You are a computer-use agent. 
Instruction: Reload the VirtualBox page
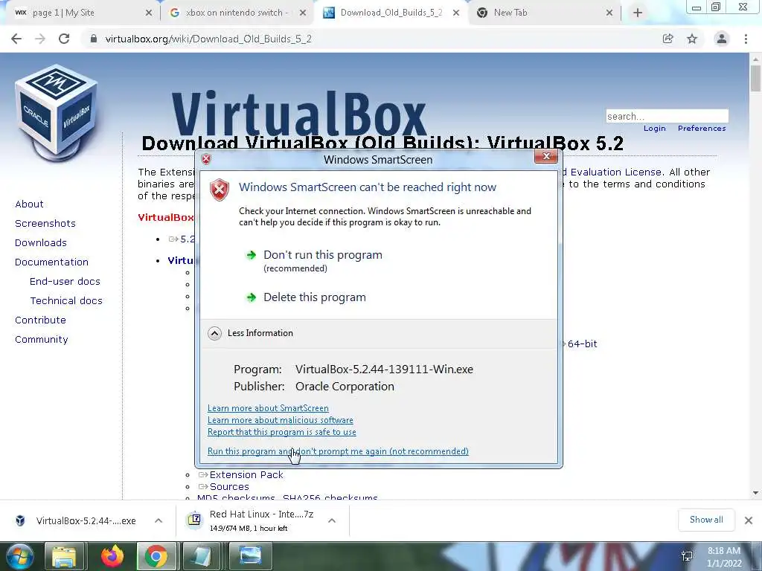(64, 39)
